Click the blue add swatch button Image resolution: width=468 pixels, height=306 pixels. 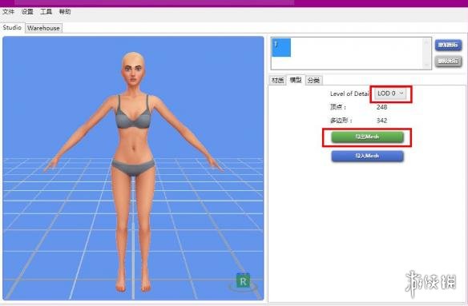[448, 45]
